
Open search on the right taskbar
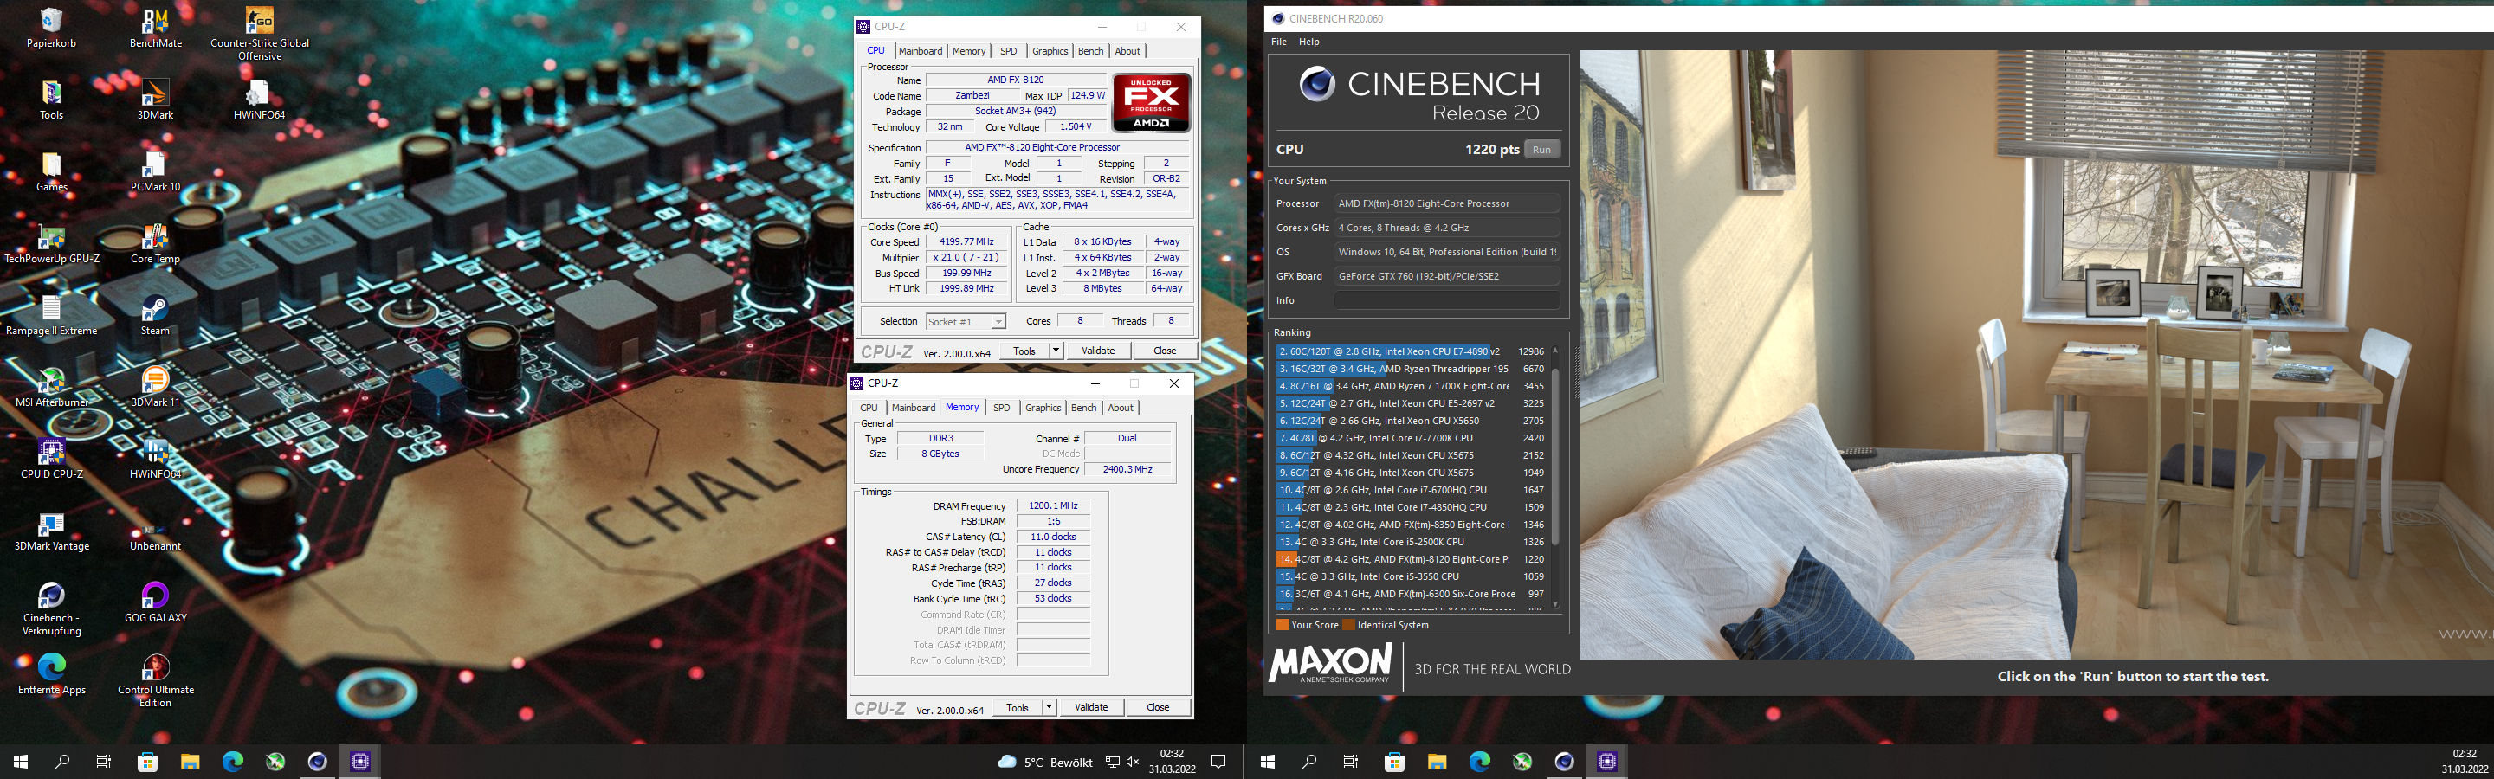pyautogui.click(x=1309, y=762)
